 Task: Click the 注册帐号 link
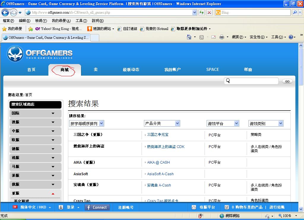(126, 208)
